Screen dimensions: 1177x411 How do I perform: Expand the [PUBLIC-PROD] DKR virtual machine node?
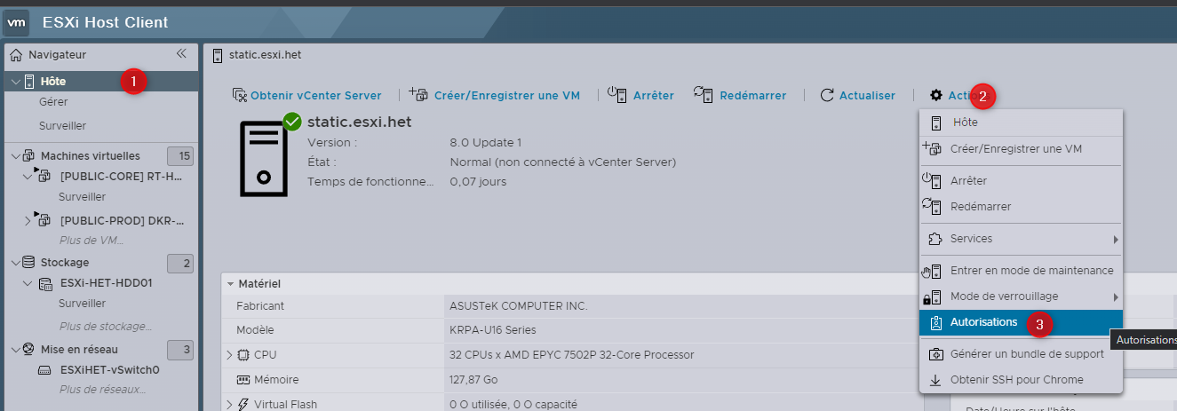coord(28,220)
